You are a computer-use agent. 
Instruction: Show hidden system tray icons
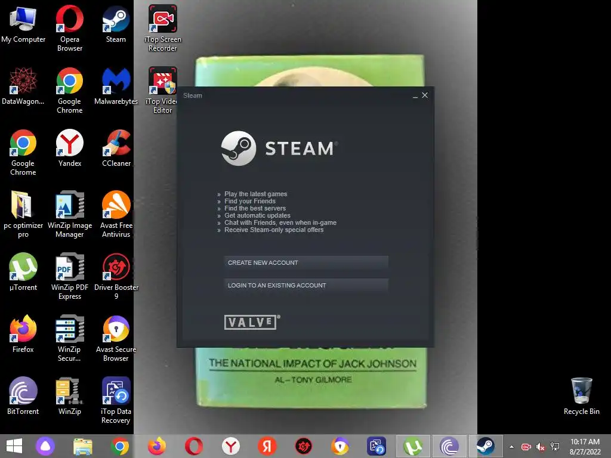(x=511, y=447)
